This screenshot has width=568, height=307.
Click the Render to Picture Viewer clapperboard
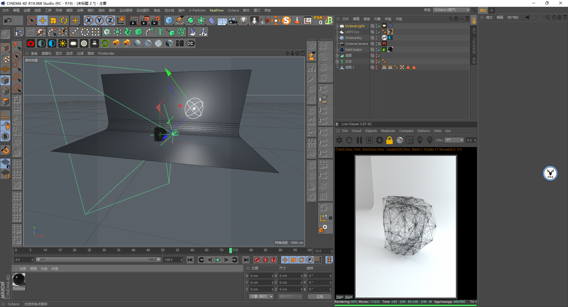tap(145, 20)
